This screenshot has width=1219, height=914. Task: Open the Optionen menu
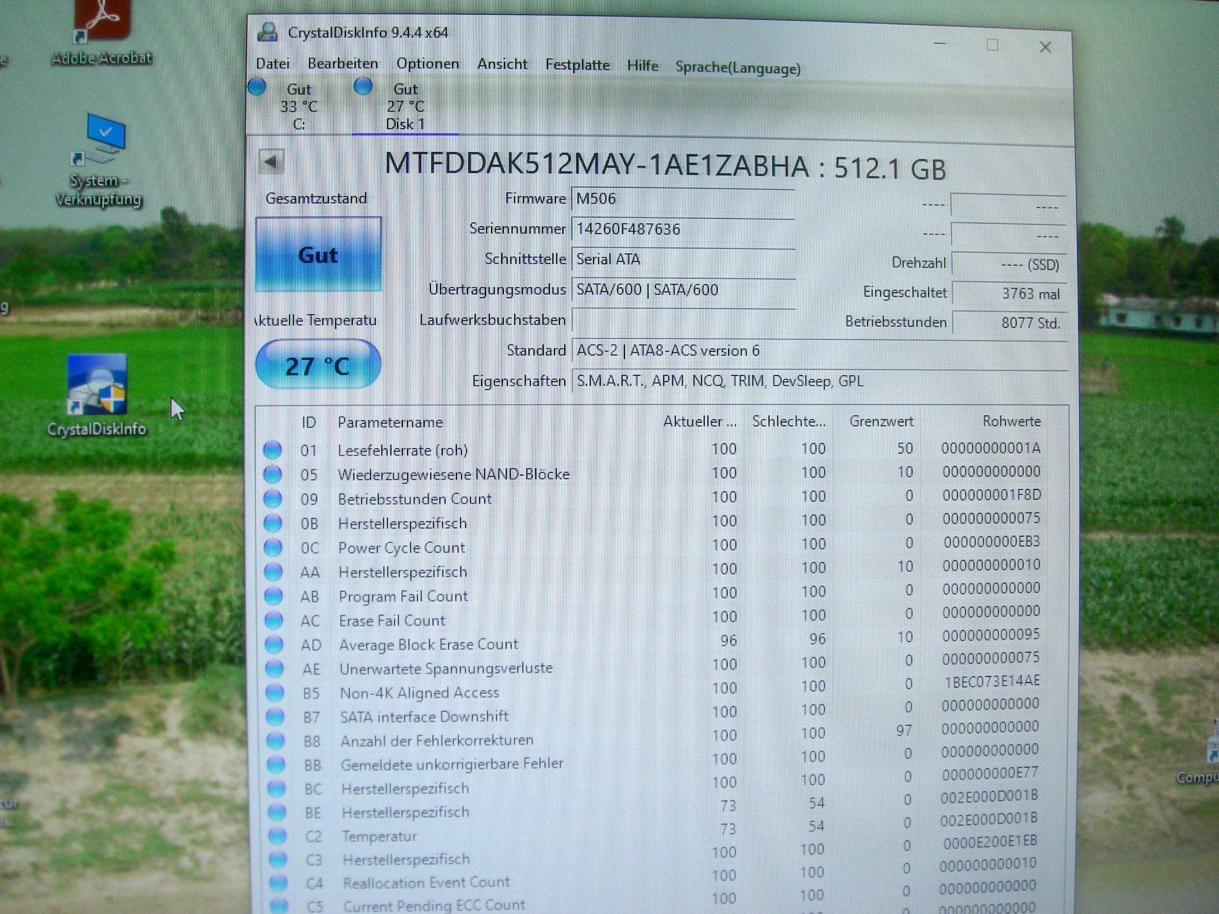(x=427, y=64)
